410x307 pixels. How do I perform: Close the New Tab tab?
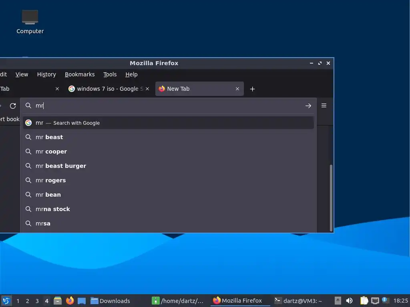[x=237, y=89]
